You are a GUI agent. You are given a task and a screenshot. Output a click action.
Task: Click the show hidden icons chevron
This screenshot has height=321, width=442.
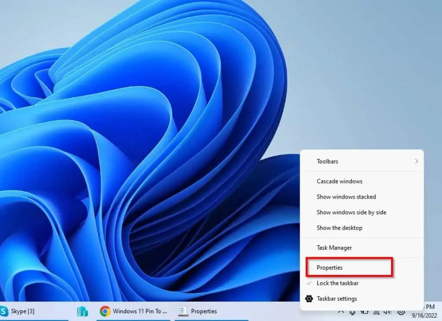point(341,312)
